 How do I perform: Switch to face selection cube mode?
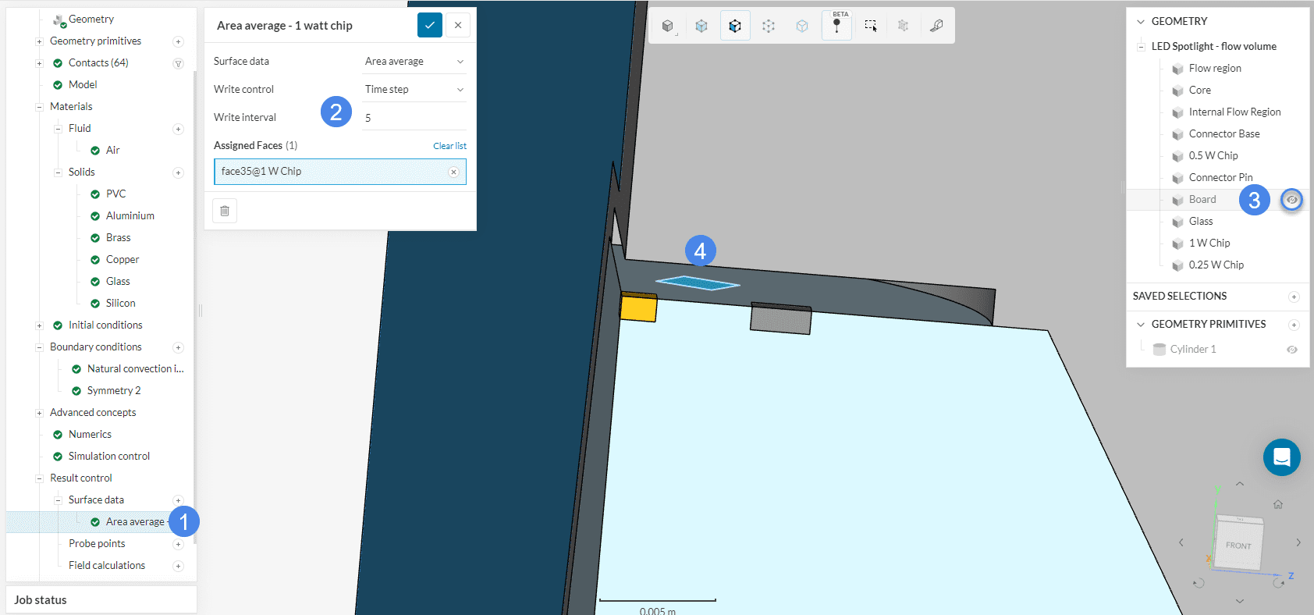(734, 26)
